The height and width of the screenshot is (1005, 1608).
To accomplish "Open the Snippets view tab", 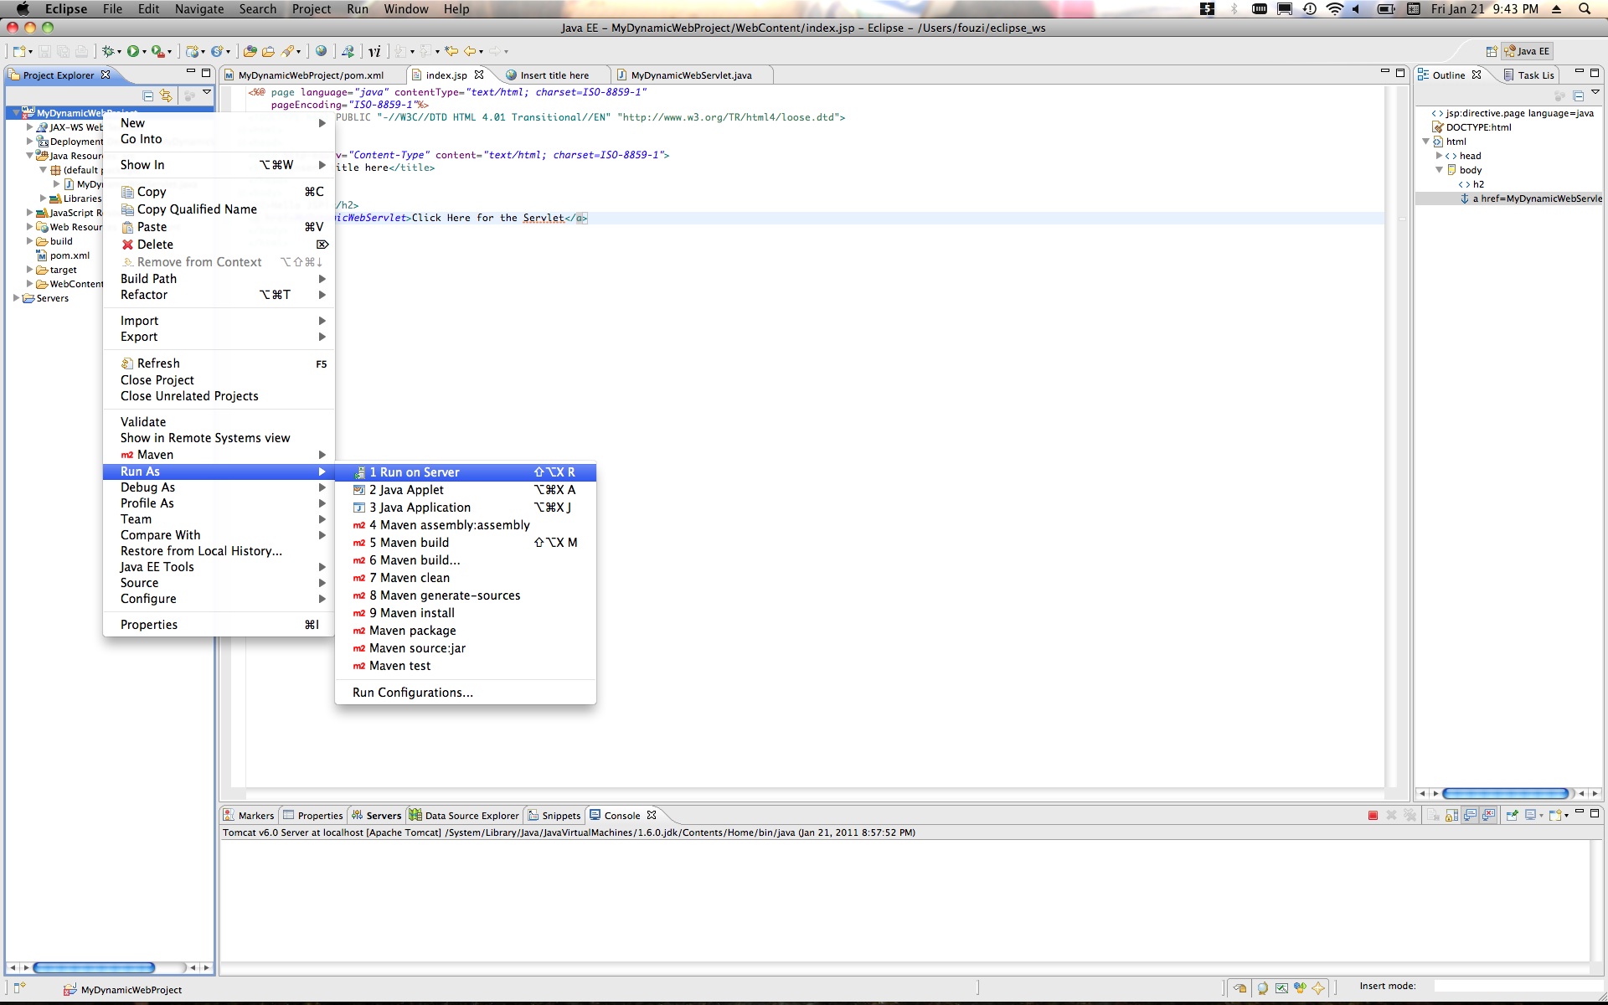I will click(x=554, y=816).
